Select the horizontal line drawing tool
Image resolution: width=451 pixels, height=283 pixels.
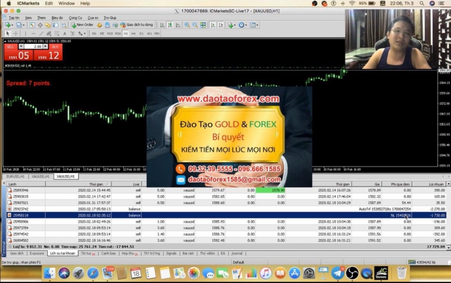(x=33, y=33)
